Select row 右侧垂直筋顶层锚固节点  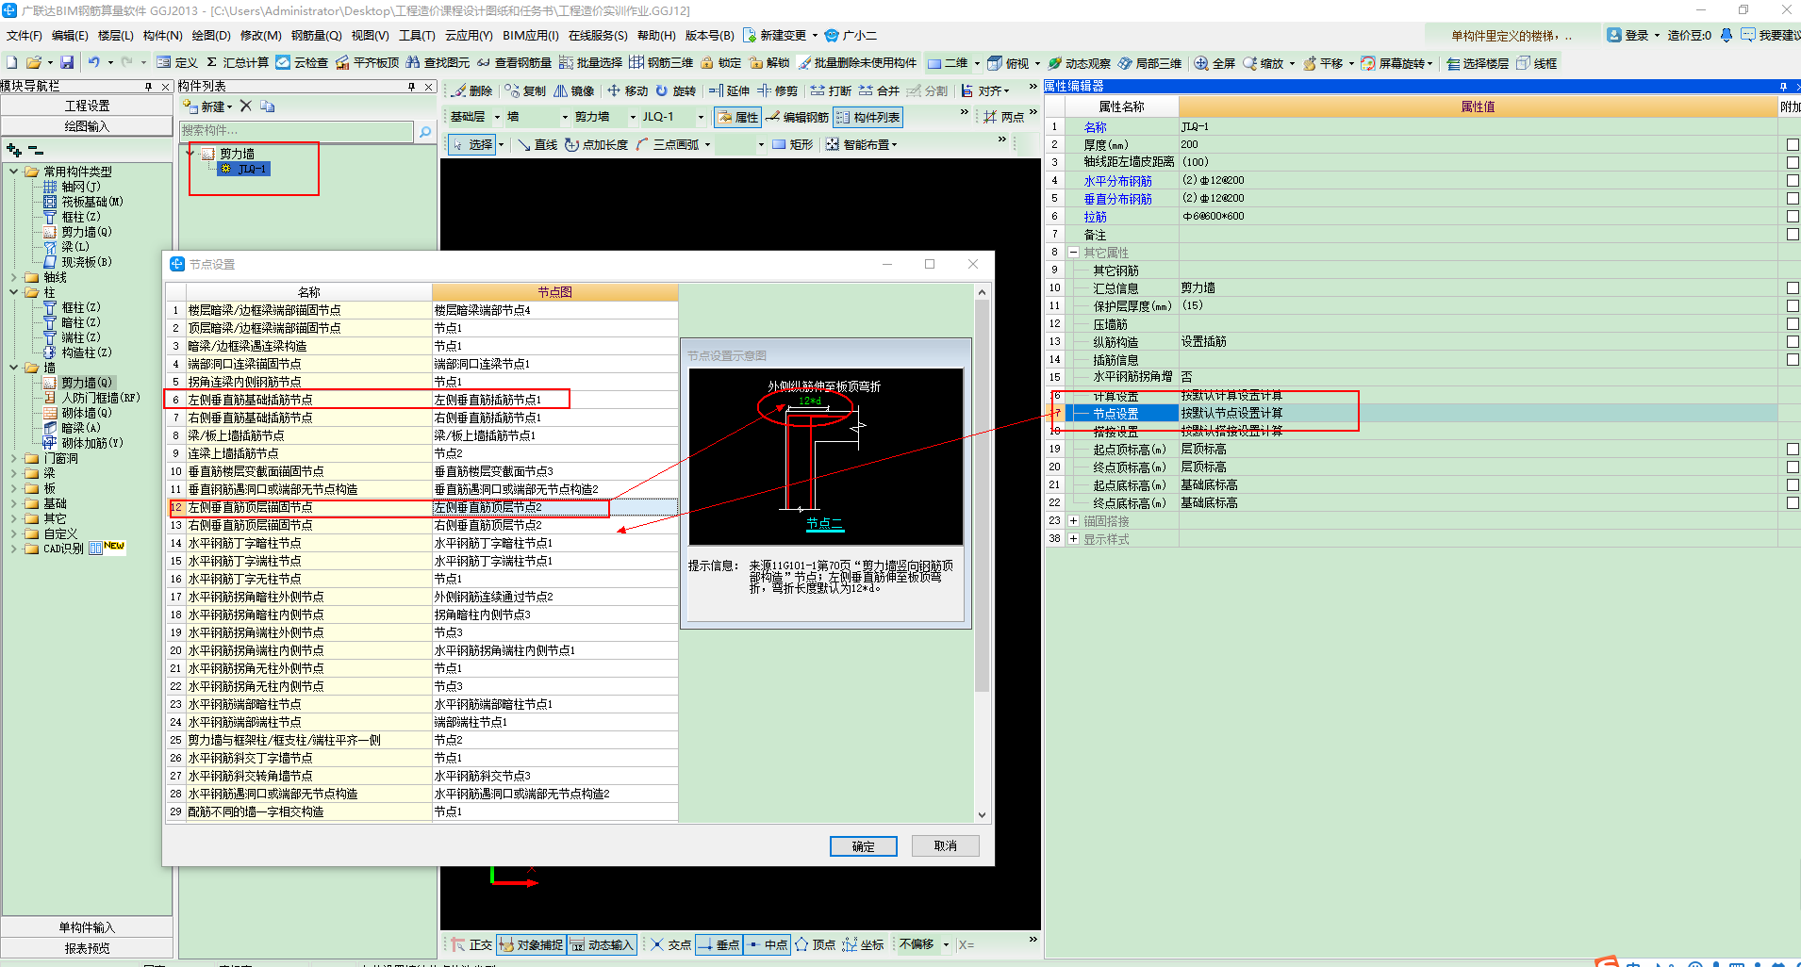pos(421,525)
